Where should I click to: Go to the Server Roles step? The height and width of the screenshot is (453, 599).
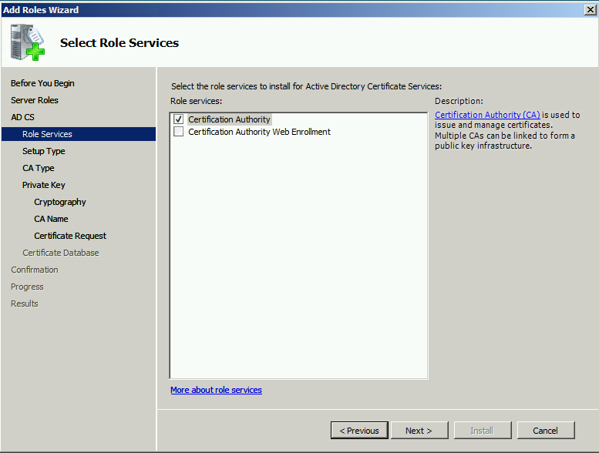click(x=35, y=100)
